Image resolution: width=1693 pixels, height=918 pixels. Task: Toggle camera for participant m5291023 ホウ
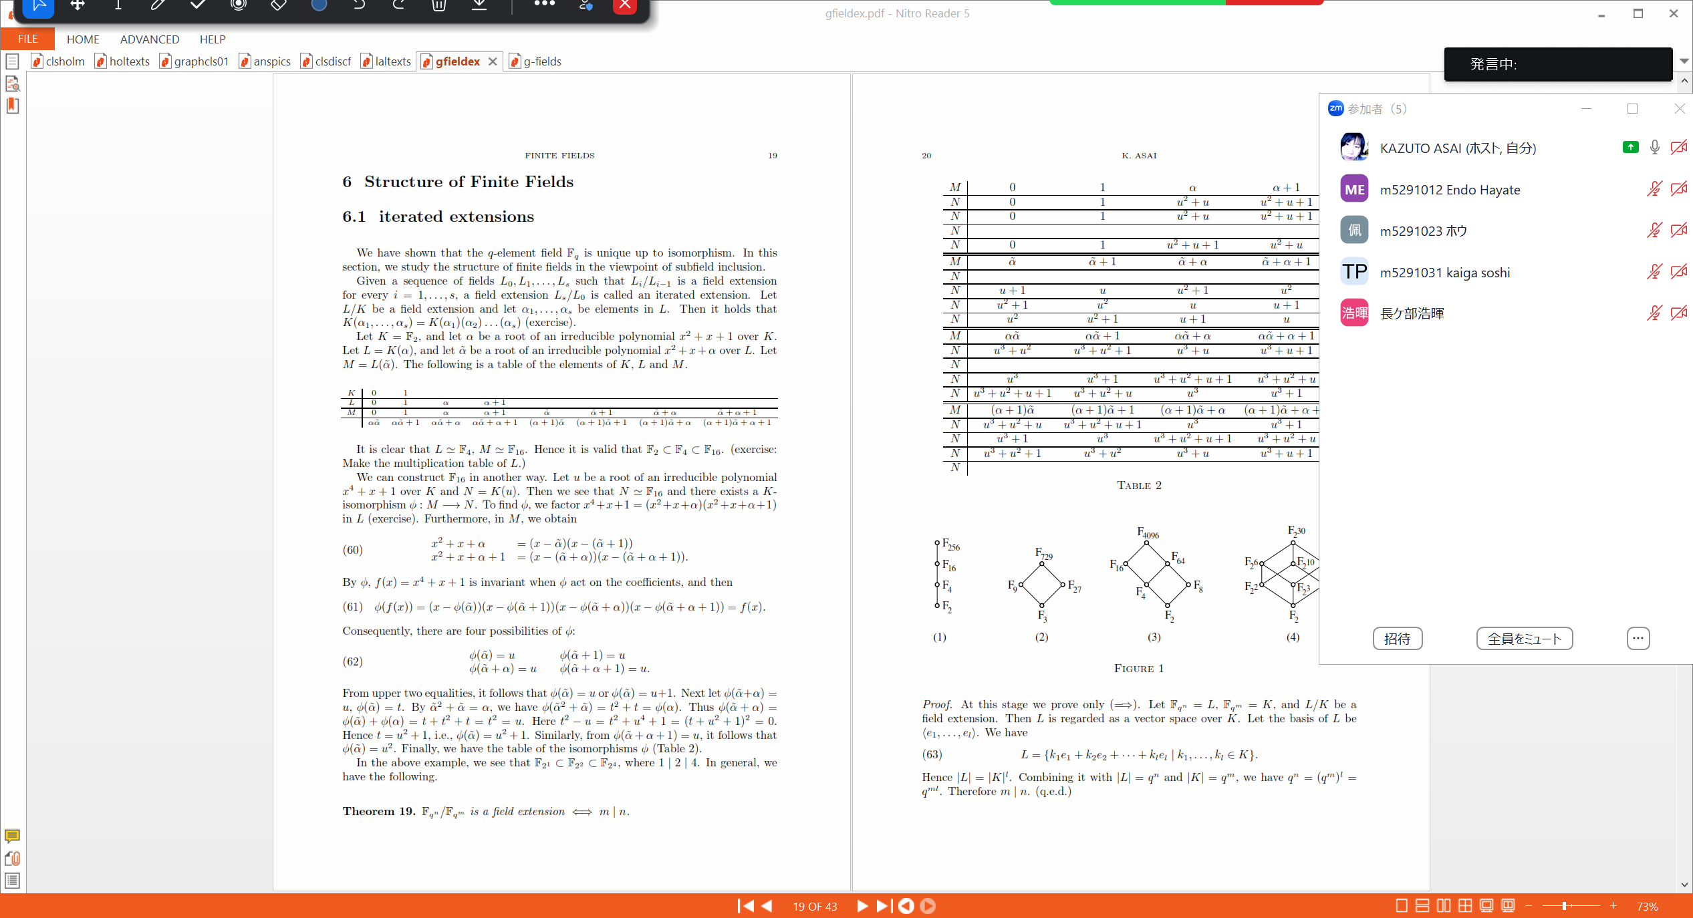1680,230
